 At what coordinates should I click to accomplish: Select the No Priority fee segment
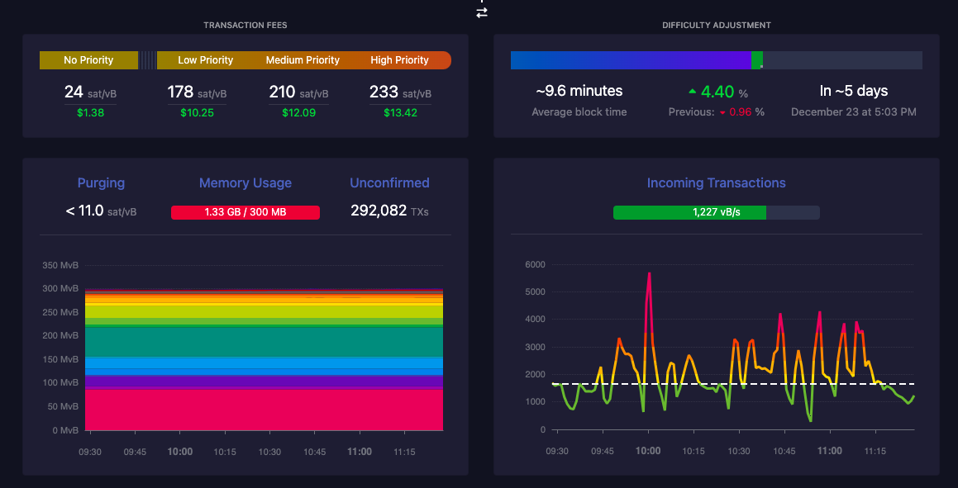pos(88,59)
